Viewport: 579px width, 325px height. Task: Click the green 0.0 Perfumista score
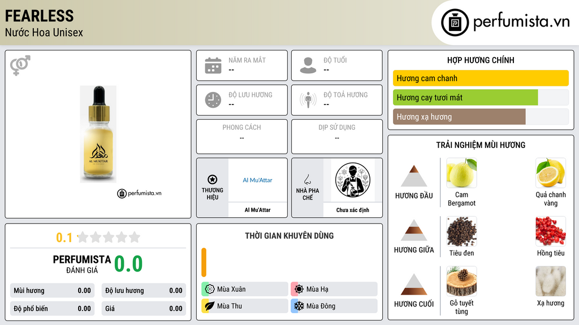point(128,263)
